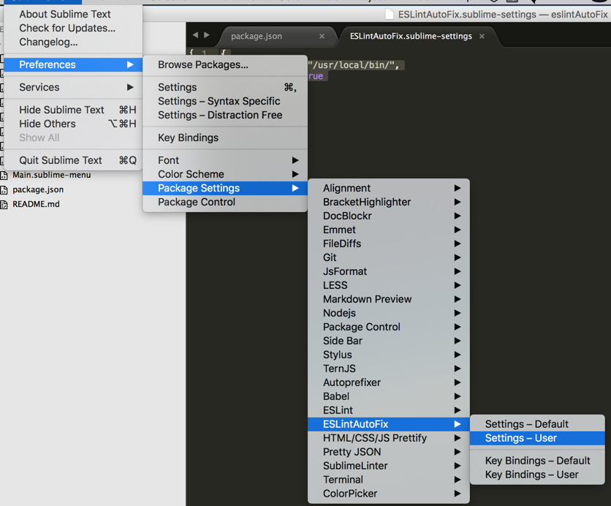The image size is (611, 506).
Task: Open README.md in the sidebar
Action: coord(36,204)
